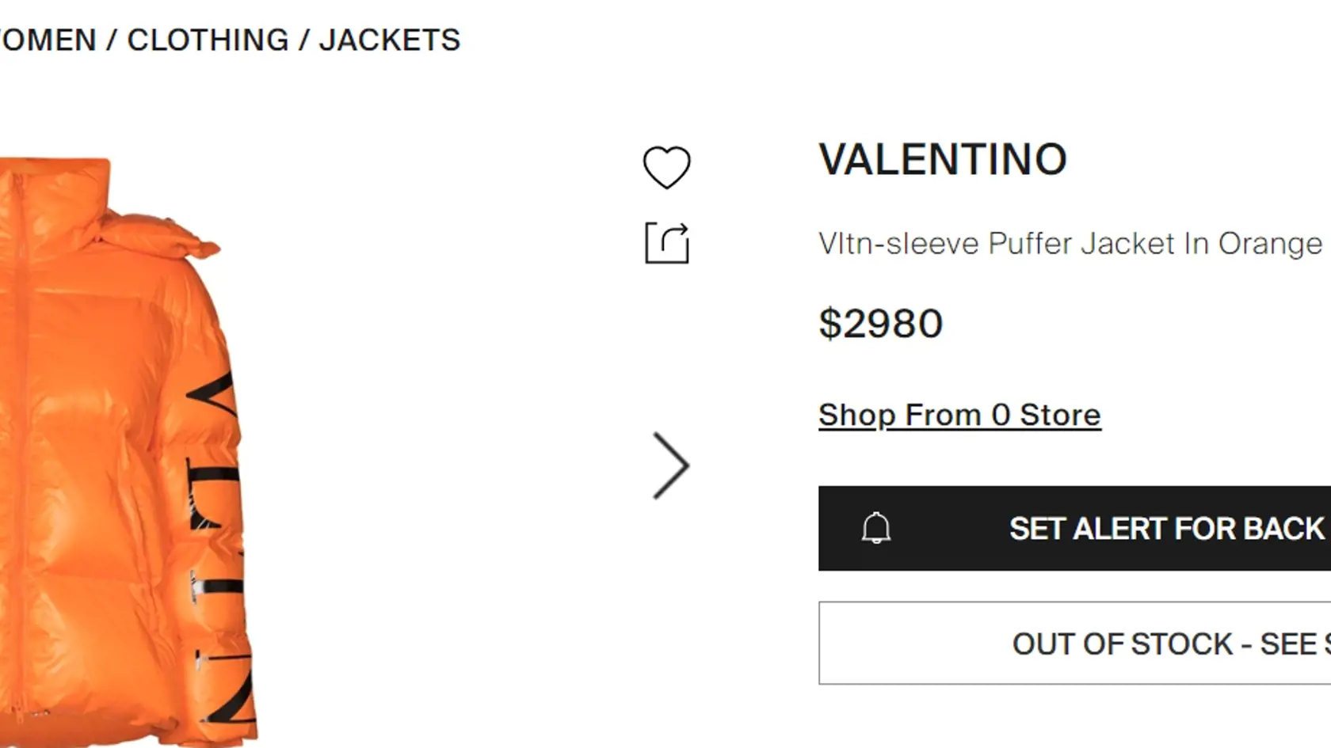This screenshot has width=1331, height=748.
Task: Show the next product image with arrow
Action: click(x=671, y=465)
